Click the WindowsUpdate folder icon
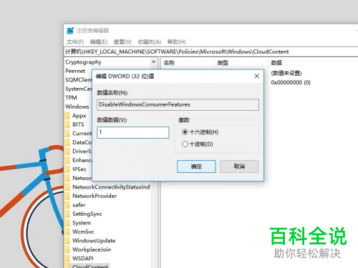The image size is (358, 268). coord(67,241)
